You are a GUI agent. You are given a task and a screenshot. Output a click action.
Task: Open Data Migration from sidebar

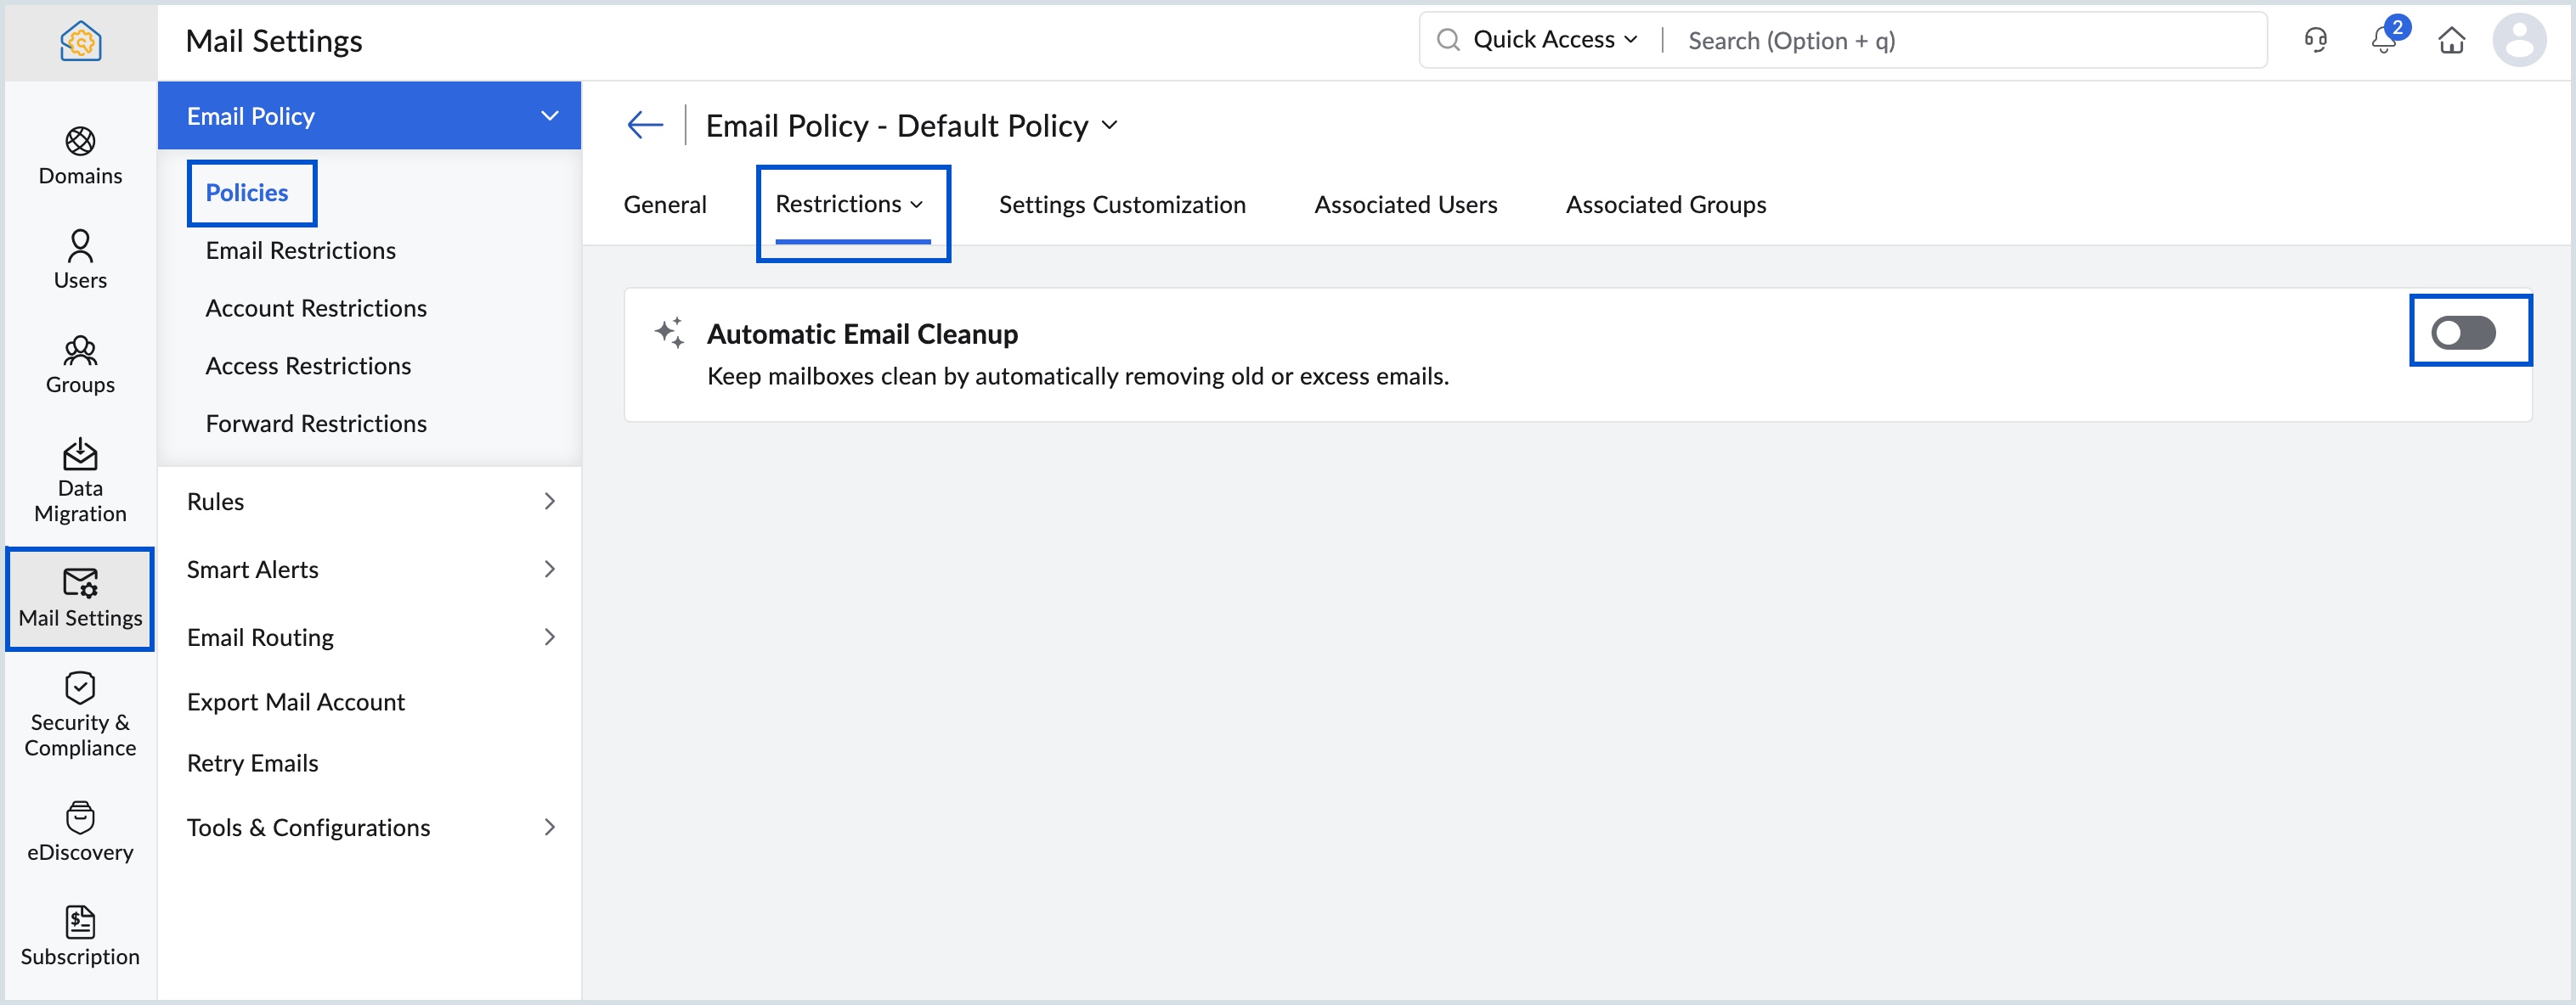80,481
